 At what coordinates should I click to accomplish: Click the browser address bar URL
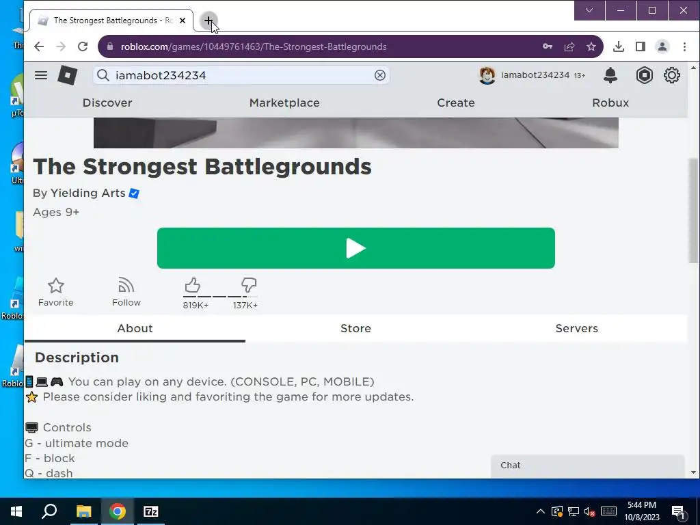click(x=254, y=46)
